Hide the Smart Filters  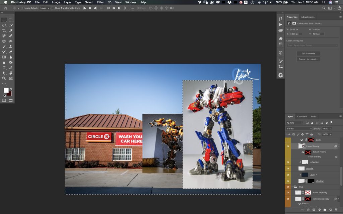pos(303,152)
